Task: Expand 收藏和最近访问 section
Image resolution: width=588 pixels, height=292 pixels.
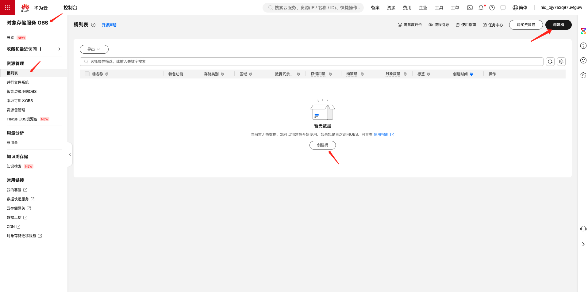Action: click(59, 49)
